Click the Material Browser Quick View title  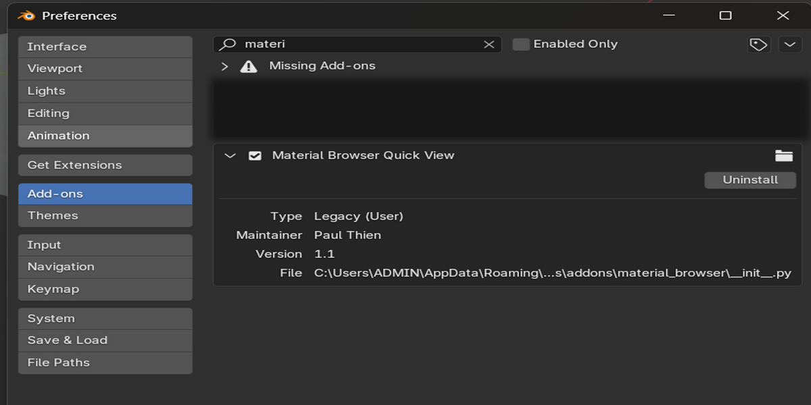coord(363,155)
